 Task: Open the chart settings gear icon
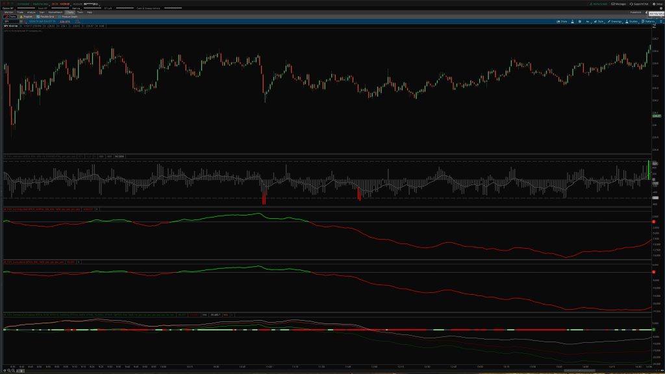click(x=580, y=21)
